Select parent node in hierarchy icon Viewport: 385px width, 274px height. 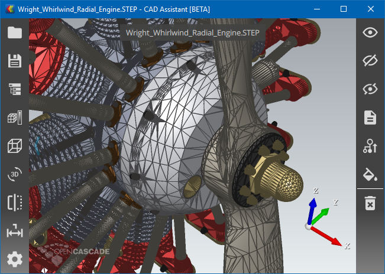370,146
